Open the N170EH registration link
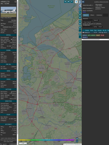This screenshot has height=145, width=109. (14, 20)
